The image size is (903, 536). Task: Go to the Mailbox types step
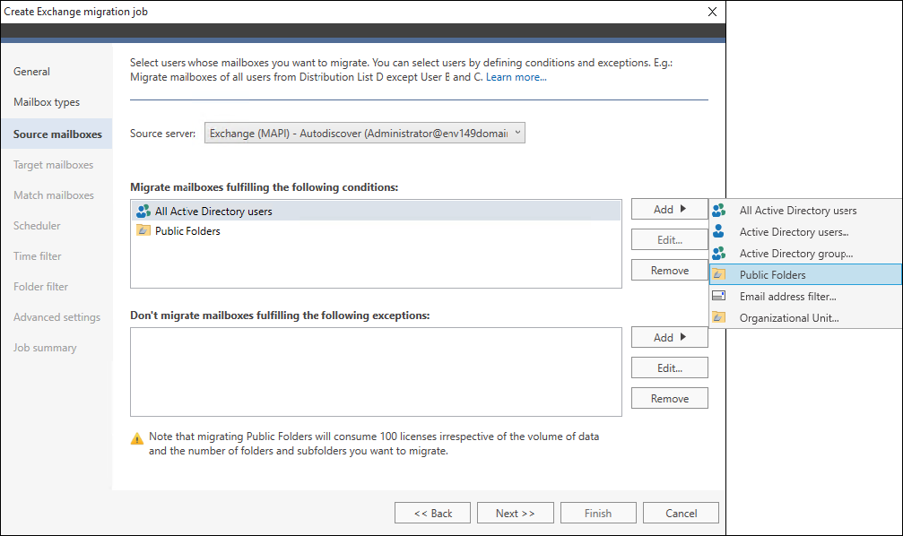pos(47,102)
